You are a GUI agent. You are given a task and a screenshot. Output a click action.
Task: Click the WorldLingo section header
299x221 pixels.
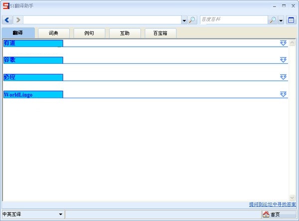[x=33, y=95]
